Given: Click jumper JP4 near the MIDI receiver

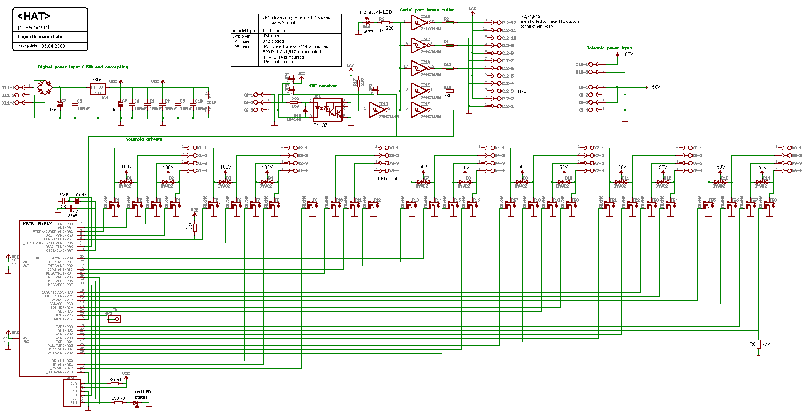Looking at the screenshot, I should [292, 80].
